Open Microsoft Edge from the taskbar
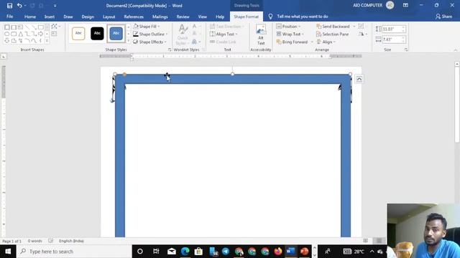Image resolution: width=460 pixels, height=258 pixels. 185,252
